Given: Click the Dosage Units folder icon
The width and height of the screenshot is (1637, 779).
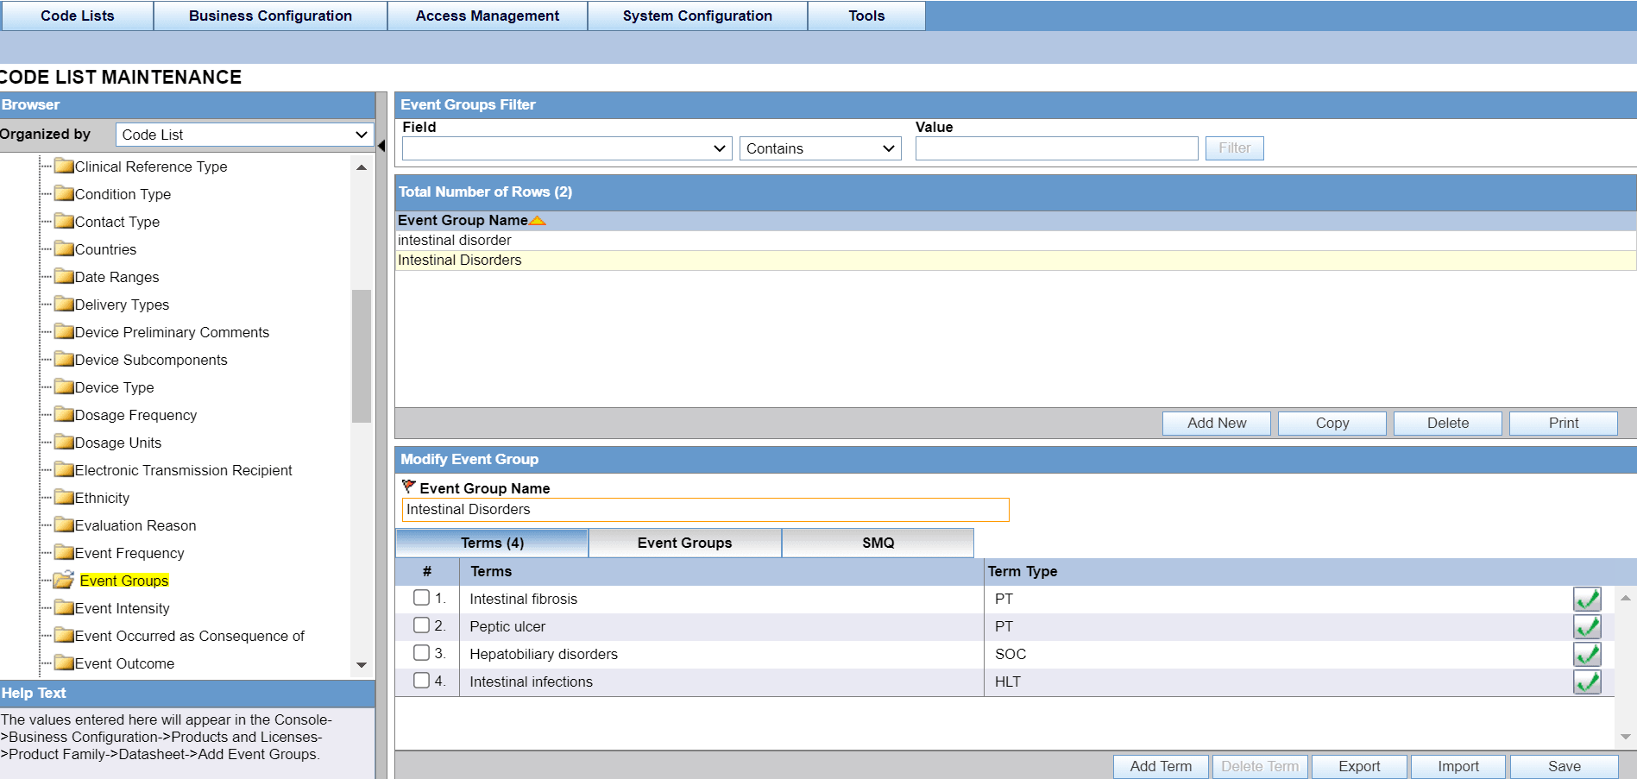Looking at the screenshot, I should (66, 443).
